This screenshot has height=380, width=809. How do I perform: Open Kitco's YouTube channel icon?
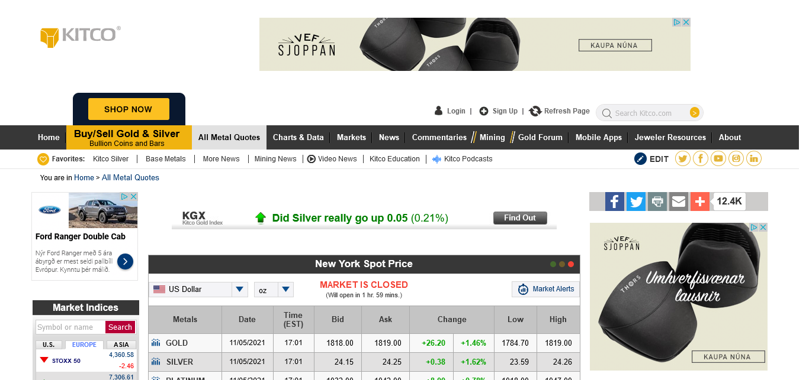718,158
